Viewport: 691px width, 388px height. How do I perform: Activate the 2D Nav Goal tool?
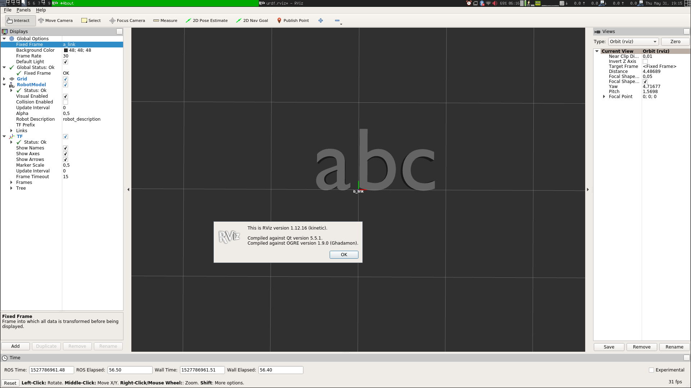click(x=252, y=20)
